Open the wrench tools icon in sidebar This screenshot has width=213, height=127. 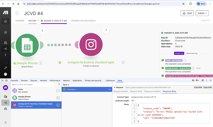coord(6,68)
